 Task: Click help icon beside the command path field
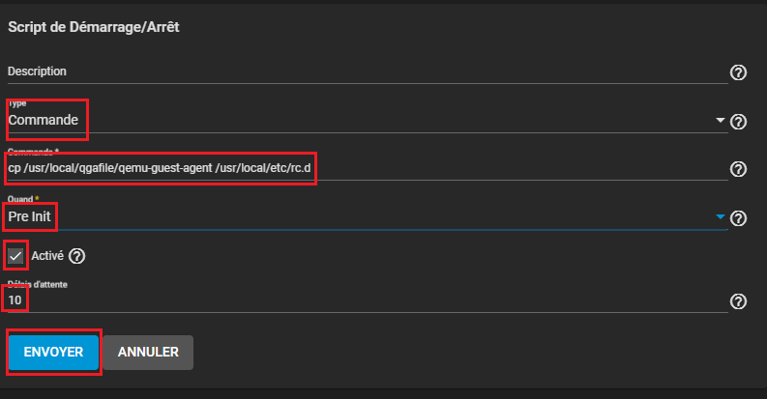738,169
